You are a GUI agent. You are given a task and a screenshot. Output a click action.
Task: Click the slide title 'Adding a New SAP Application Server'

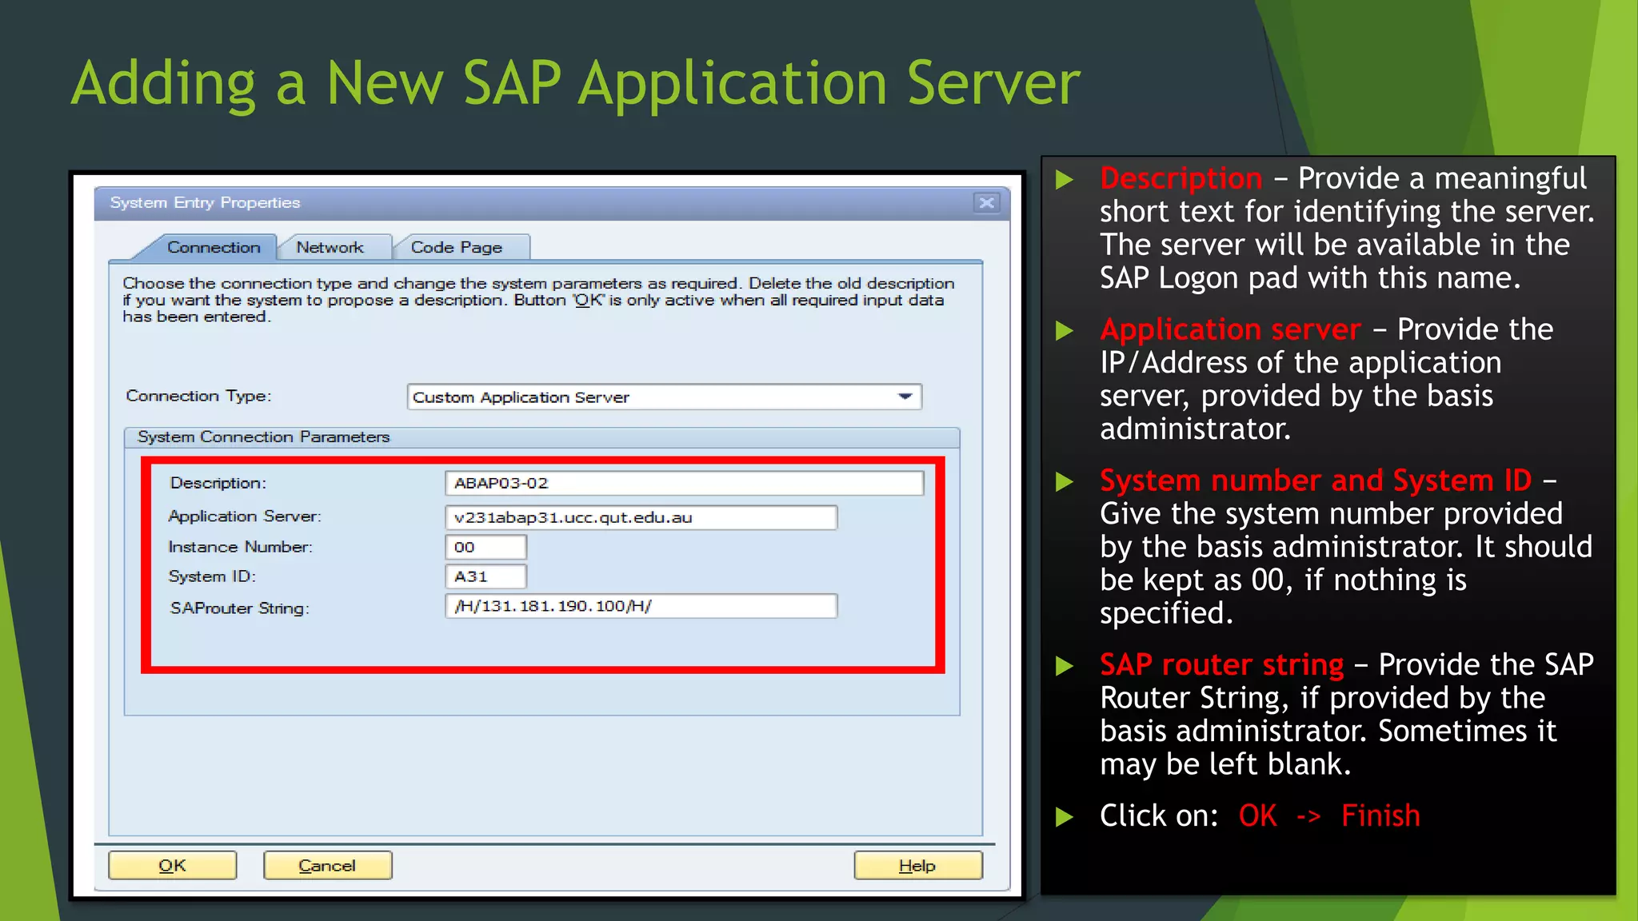[x=576, y=82]
